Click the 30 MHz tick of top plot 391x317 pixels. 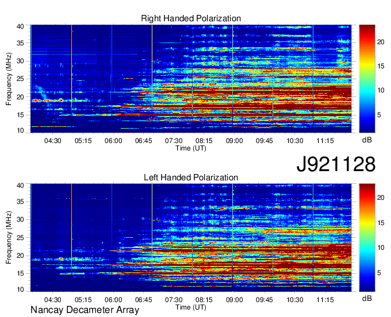pos(20,61)
